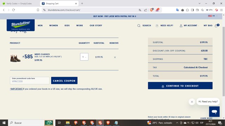Click the *IMPORTANT link
The height and width of the screenshot is (126, 225).
tap(17, 89)
